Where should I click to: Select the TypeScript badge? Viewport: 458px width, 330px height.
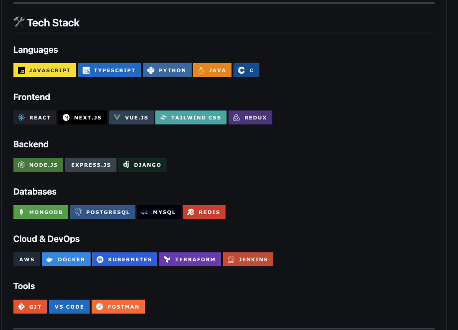[x=110, y=70]
